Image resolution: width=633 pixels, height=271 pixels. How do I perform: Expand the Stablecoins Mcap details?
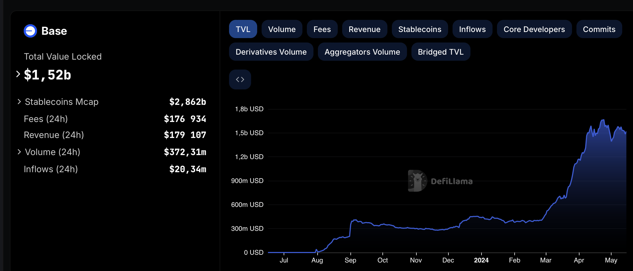19,102
